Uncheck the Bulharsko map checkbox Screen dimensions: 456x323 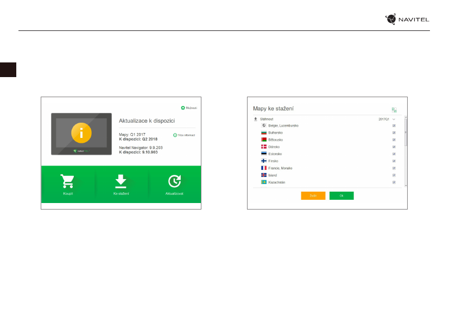394,133
